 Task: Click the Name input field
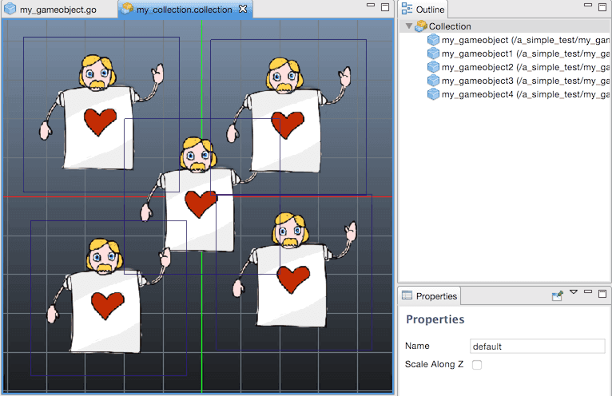coord(537,346)
